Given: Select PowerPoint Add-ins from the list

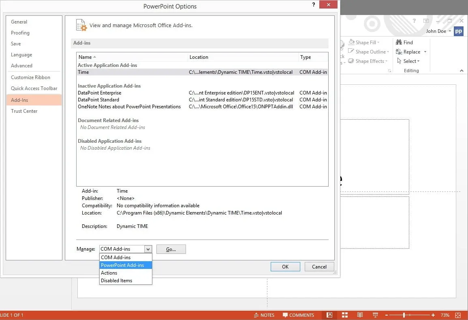Looking at the screenshot, I should (122, 265).
